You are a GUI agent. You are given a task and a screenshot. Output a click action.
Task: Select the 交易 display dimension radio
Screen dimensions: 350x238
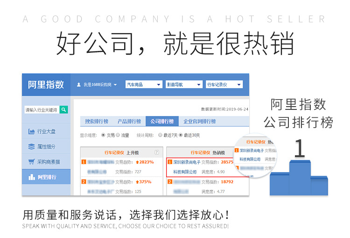click(103, 135)
